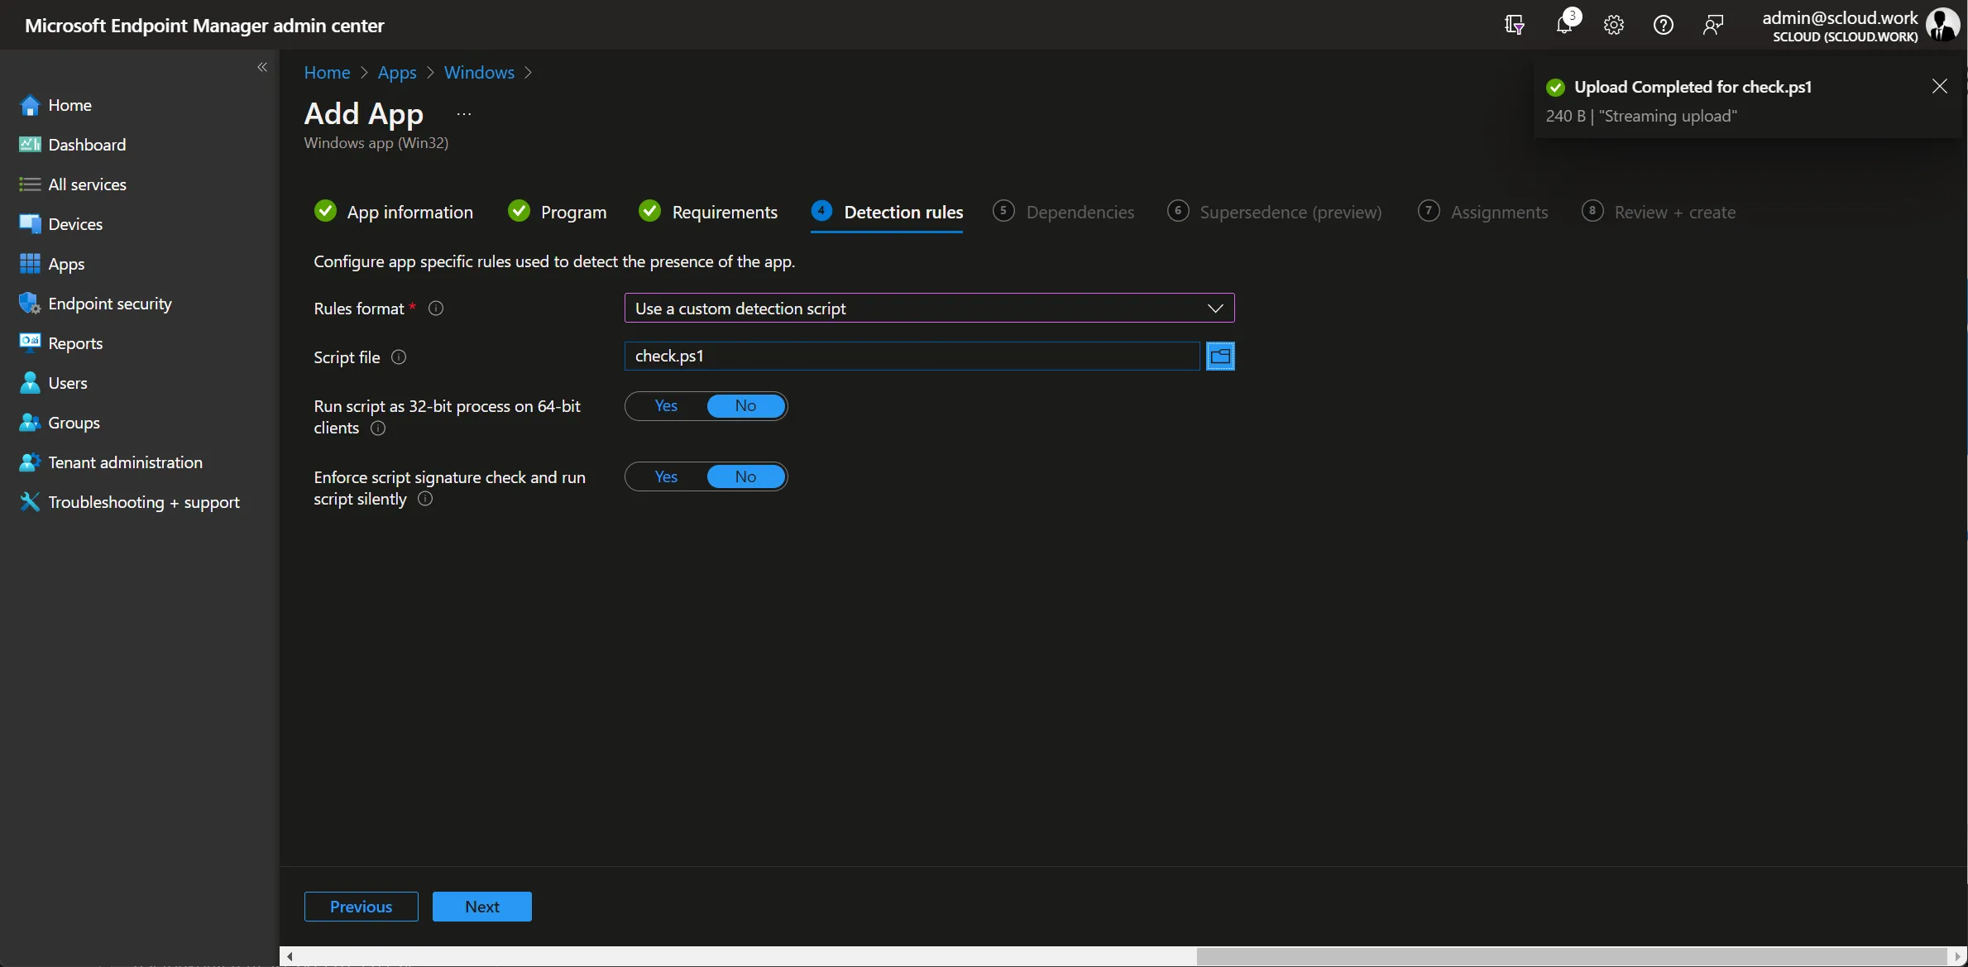Set 32-bit process option to Yes

(666, 406)
